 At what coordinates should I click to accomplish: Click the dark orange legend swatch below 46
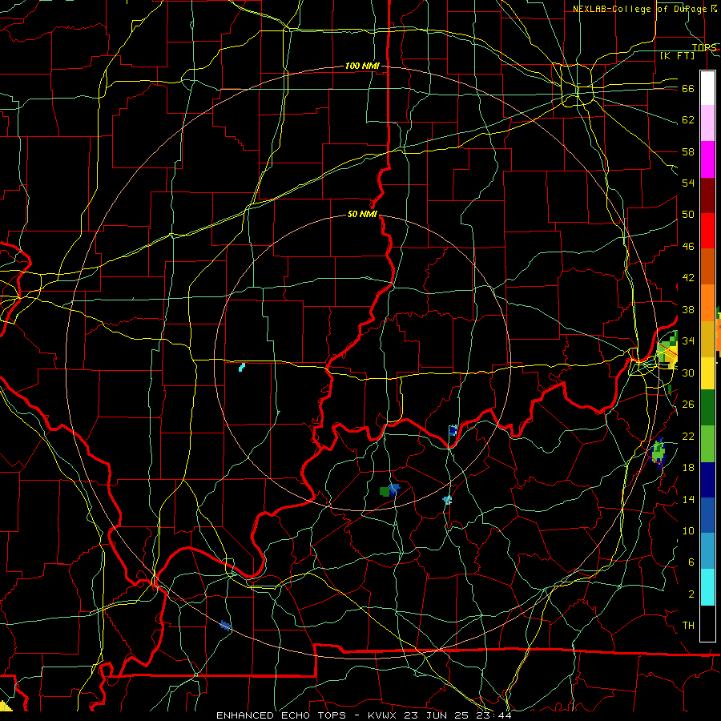707,267
